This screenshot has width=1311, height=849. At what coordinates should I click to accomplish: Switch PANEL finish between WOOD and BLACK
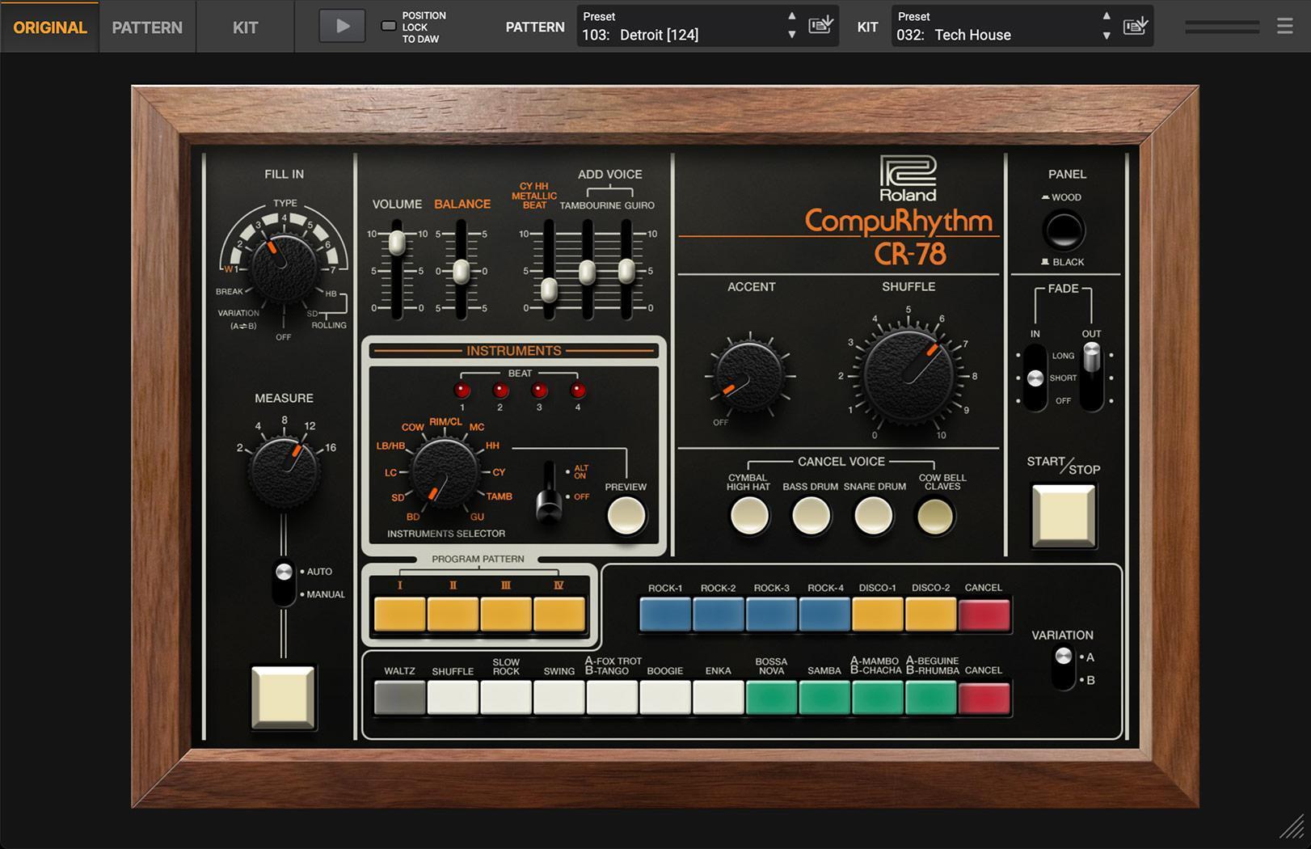coord(1064,229)
